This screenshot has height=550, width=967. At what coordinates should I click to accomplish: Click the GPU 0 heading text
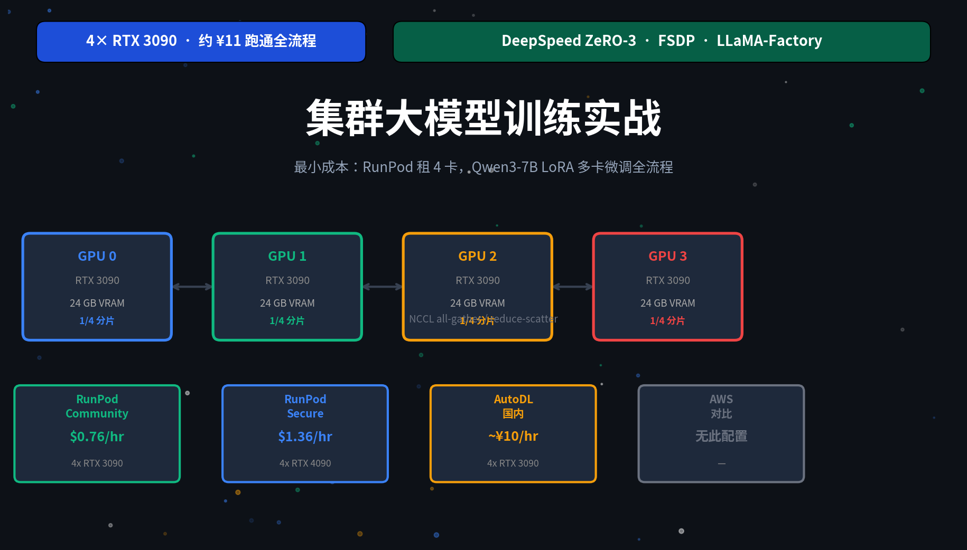97,256
